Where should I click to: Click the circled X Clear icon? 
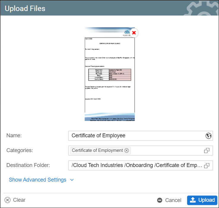(x=8, y=200)
